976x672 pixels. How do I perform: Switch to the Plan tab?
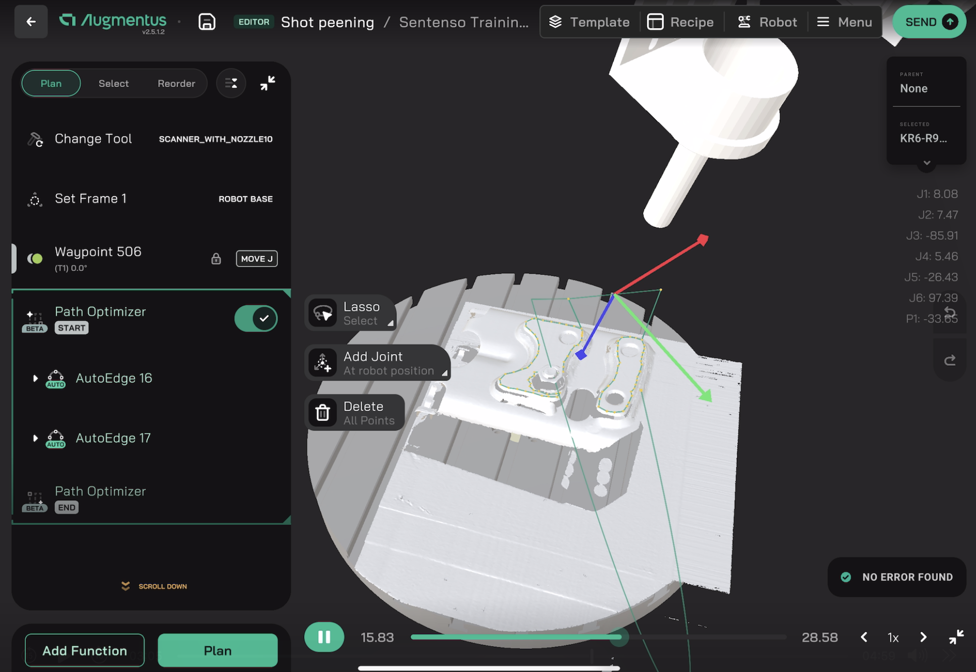tap(51, 83)
